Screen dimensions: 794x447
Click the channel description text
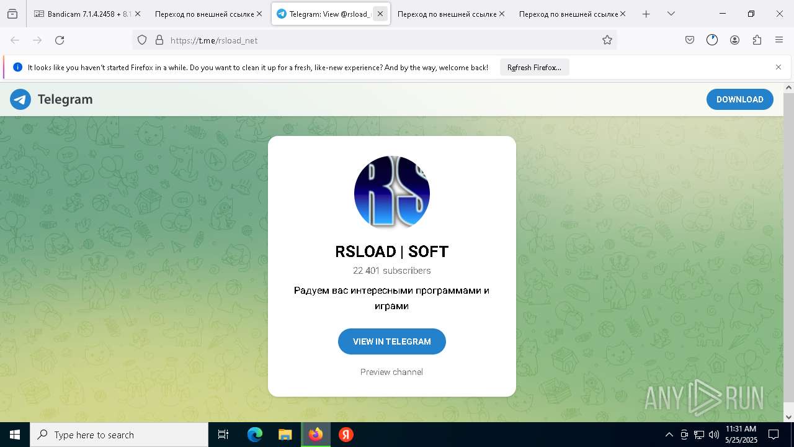point(392,298)
